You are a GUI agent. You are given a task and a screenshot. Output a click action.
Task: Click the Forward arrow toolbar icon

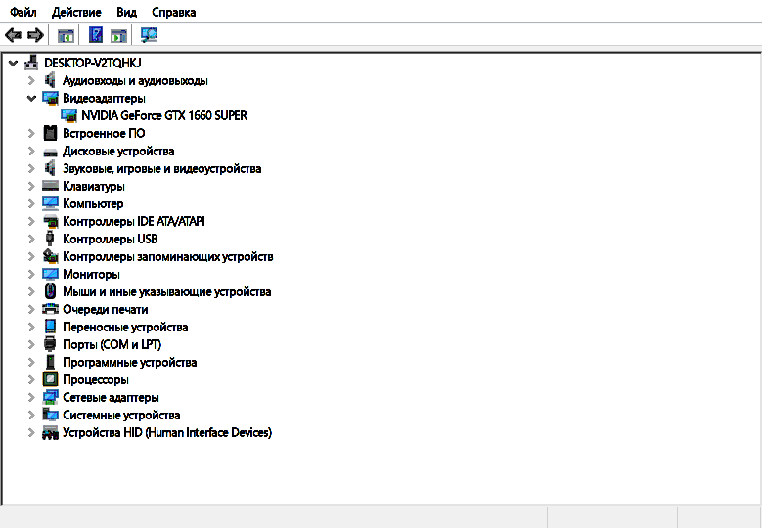coord(35,35)
